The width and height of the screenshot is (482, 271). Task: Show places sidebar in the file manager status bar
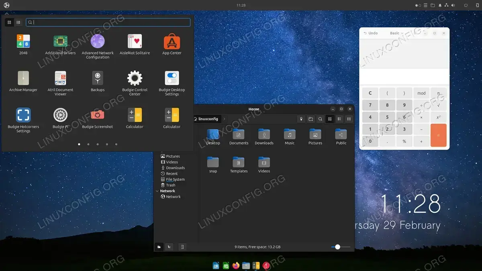tap(159, 247)
